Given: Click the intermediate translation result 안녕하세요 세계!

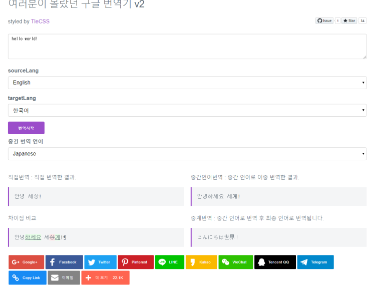Looking at the screenshot, I should (x=218, y=196).
